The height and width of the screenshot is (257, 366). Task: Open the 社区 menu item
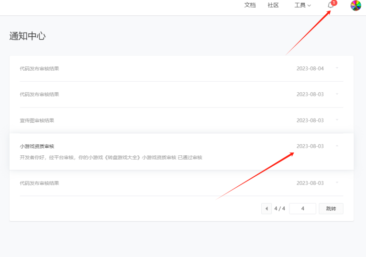tap(273, 5)
